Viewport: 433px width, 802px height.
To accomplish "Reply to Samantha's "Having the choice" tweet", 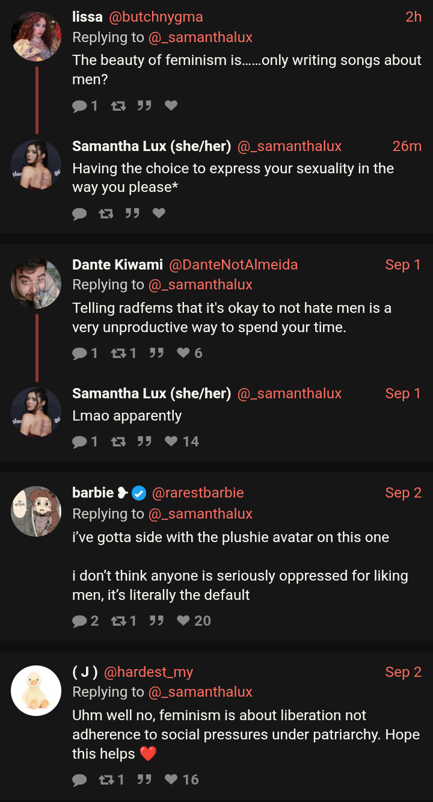I will pyautogui.click(x=79, y=214).
